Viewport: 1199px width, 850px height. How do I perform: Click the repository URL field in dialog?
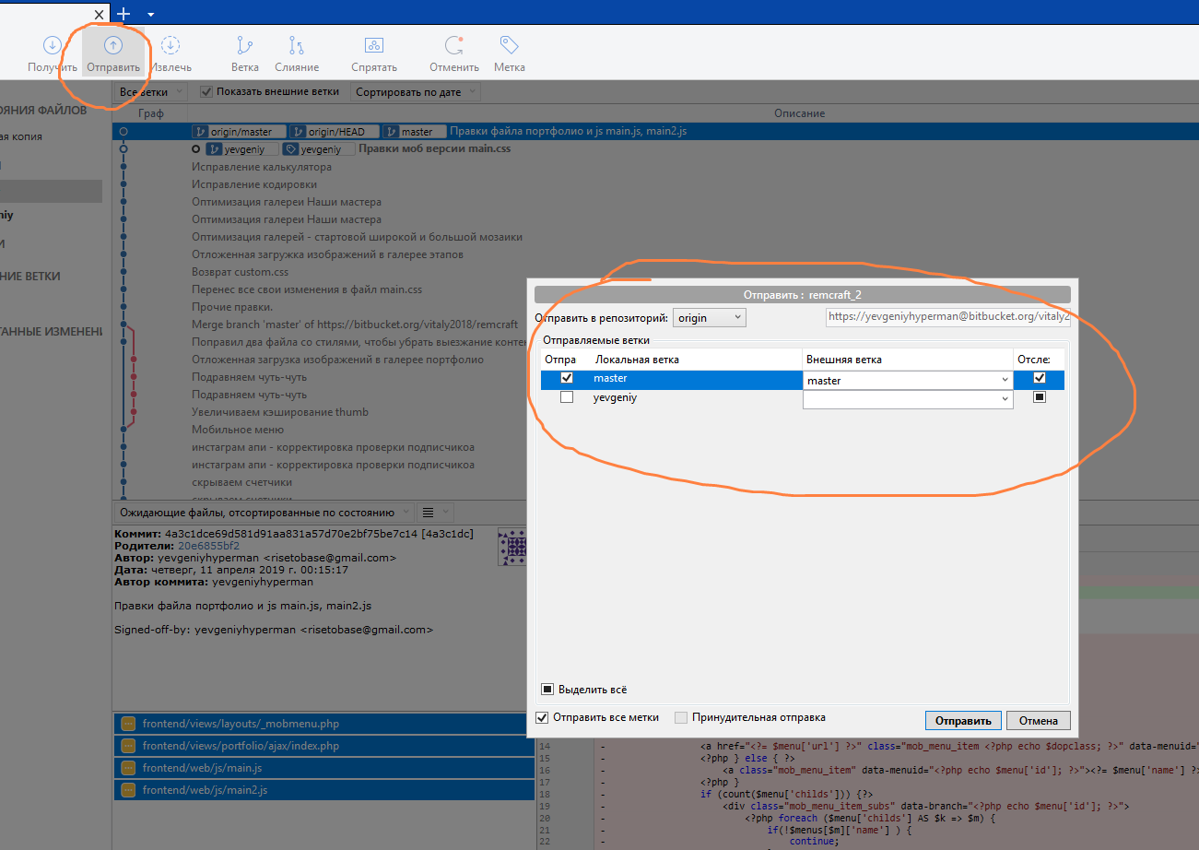click(x=947, y=316)
